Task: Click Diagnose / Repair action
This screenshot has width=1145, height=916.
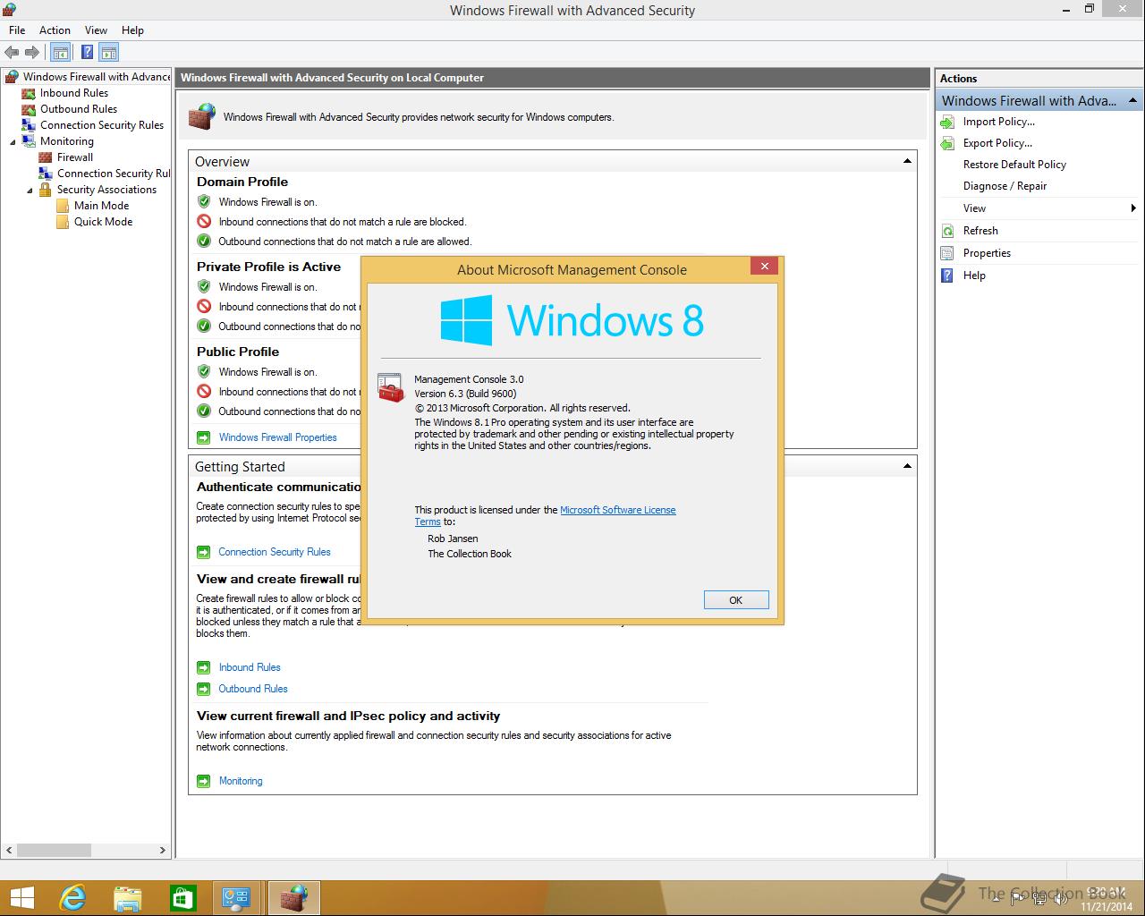Action: [x=1005, y=186]
